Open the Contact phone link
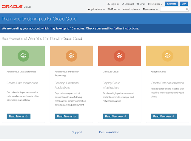Viewport: 191px width, 141px height. click(127, 4)
